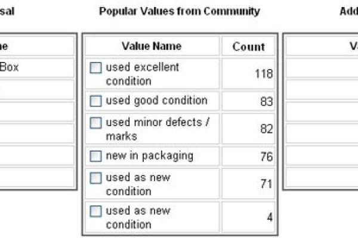
Task: Click the "new in packaging" label text
Action: point(149,156)
